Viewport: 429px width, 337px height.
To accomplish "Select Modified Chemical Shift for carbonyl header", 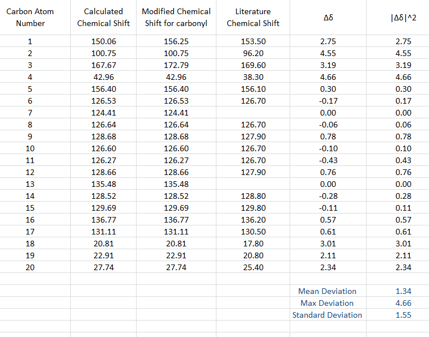I will (176, 18).
